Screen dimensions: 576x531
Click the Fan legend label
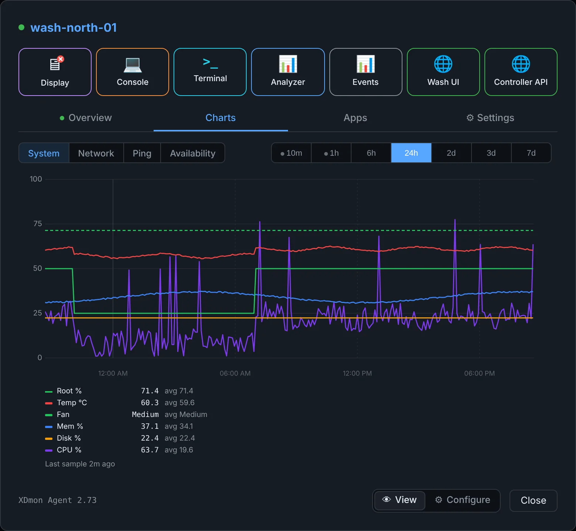[x=63, y=414]
